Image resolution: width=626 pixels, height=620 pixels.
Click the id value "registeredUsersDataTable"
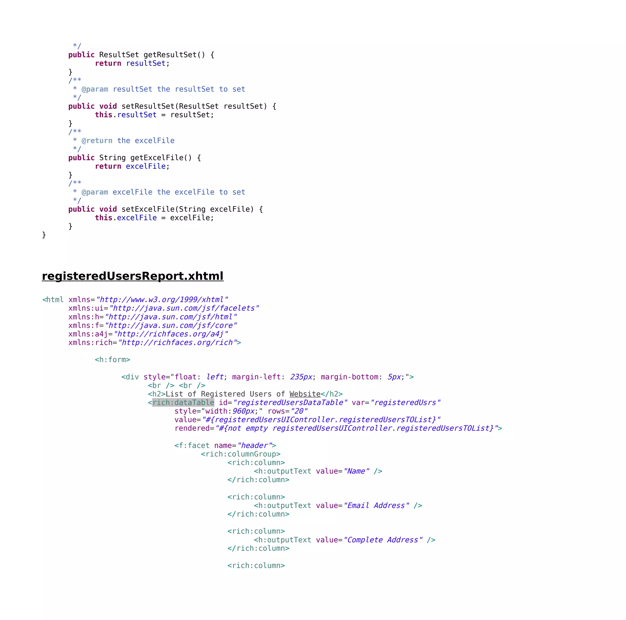pos(290,403)
